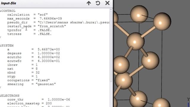Click the ecutrho value 4.30000e+02

pyautogui.click(x=49, y=57)
